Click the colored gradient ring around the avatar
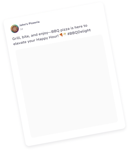 click(11, 29)
